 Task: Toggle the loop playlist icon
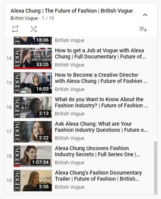(15, 29)
